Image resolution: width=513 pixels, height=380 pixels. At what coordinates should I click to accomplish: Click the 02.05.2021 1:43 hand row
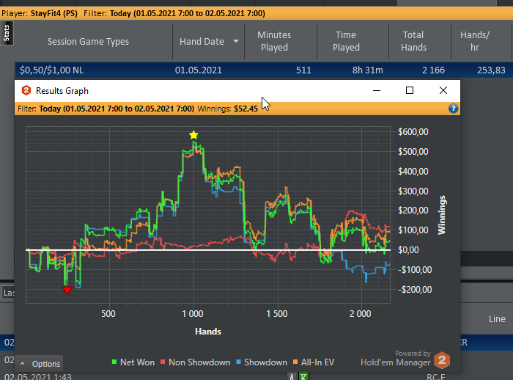pyautogui.click(x=38, y=377)
